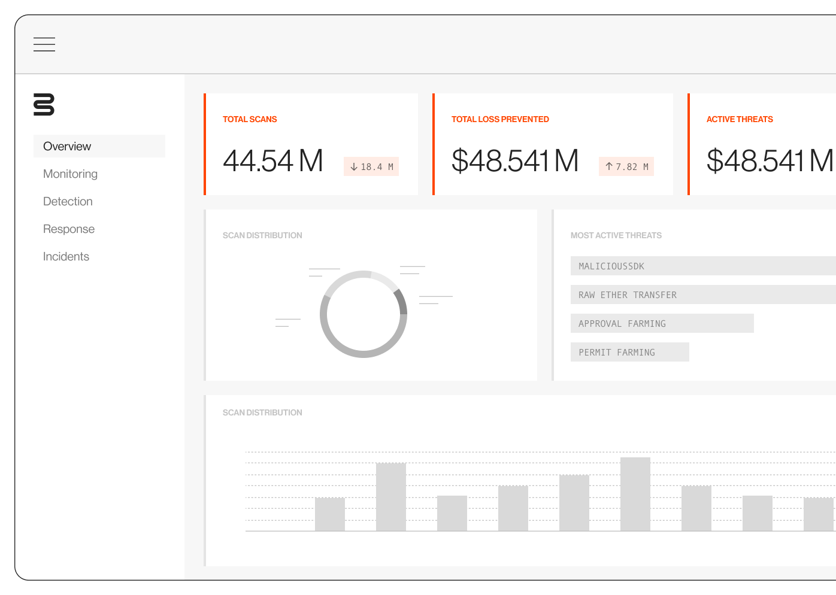Open the Response section
836x595 pixels.
point(68,229)
